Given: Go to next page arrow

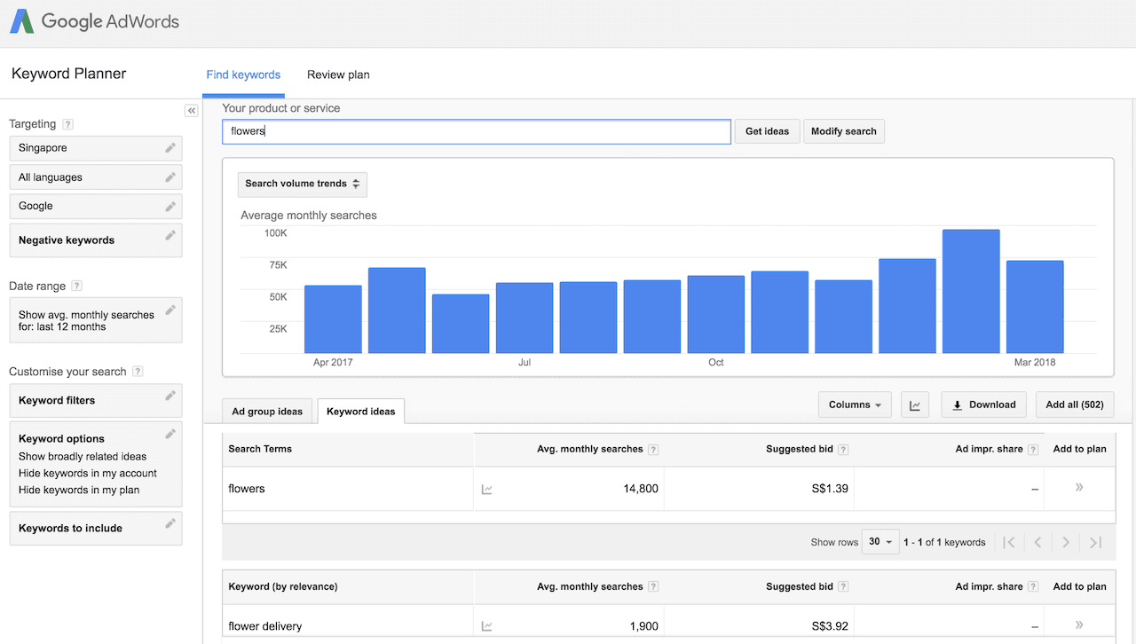Looking at the screenshot, I should point(1066,542).
